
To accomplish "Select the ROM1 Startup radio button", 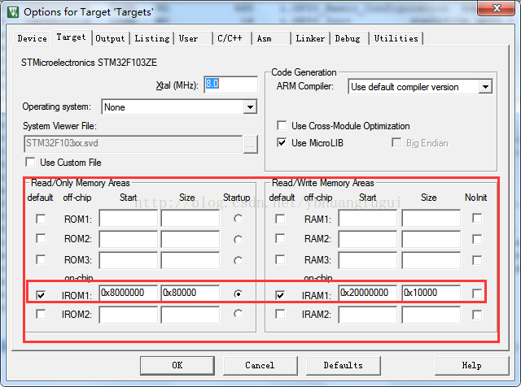I will click(238, 219).
